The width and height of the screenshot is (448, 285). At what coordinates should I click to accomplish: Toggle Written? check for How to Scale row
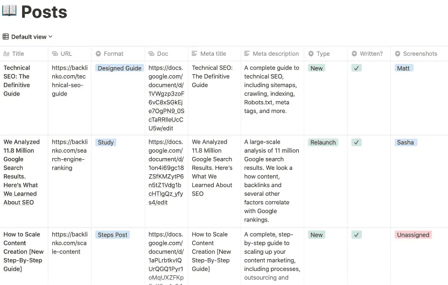tap(356, 235)
